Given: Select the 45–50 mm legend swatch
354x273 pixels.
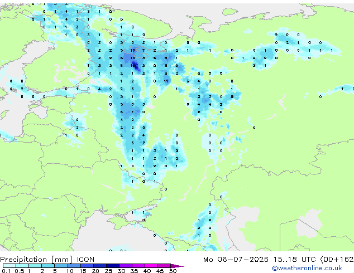Looking at the screenshot, I should pyautogui.click(x=164, y=266).
